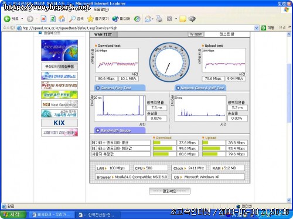Click the Earth globe banner in the sidebar
Image resolution: width=293 pixels, height=219 pixels.
[x=59, y=50]
